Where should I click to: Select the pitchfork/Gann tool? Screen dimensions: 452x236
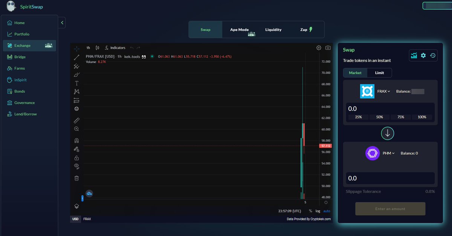pyautogui.click(x=76, y=66)
